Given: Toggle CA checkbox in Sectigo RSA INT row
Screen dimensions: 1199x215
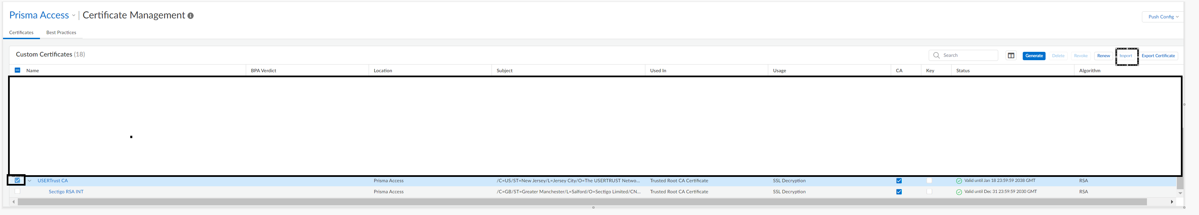Looking at the screenshot, I should (899, 192).
